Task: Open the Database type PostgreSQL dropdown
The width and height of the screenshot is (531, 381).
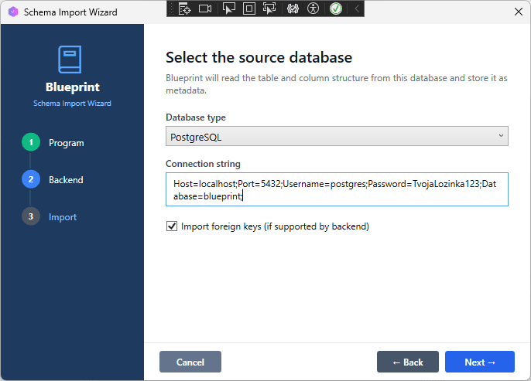Action: tap(337, 136)
